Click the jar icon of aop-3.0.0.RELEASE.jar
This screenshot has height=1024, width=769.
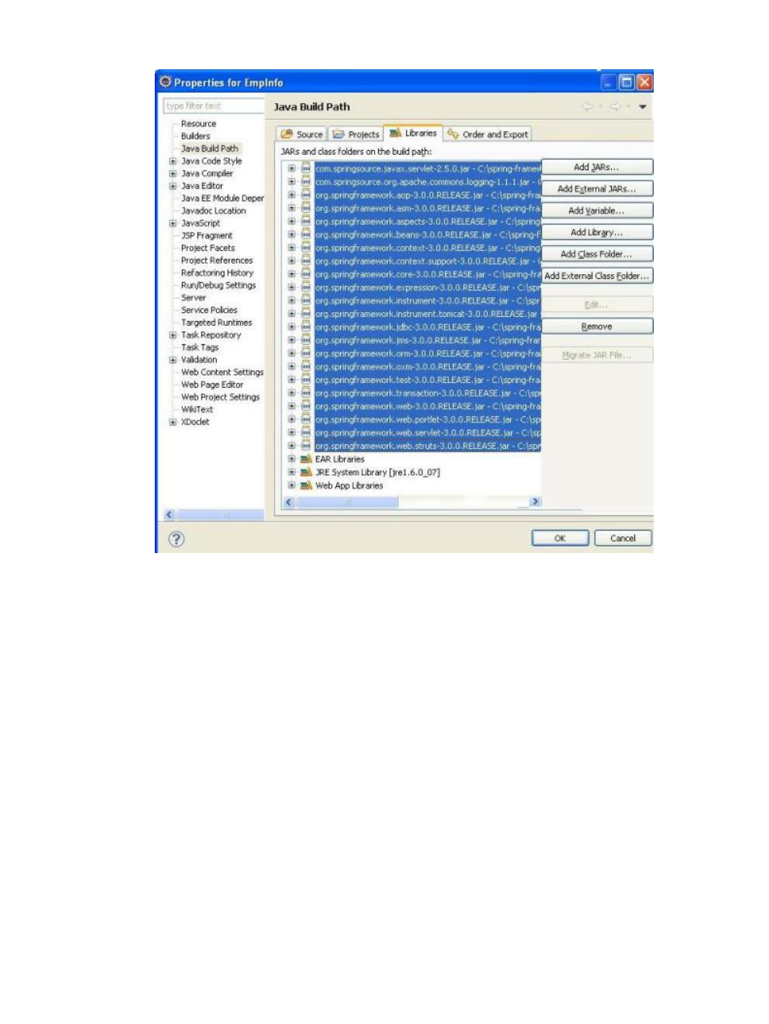pos(306,195)
